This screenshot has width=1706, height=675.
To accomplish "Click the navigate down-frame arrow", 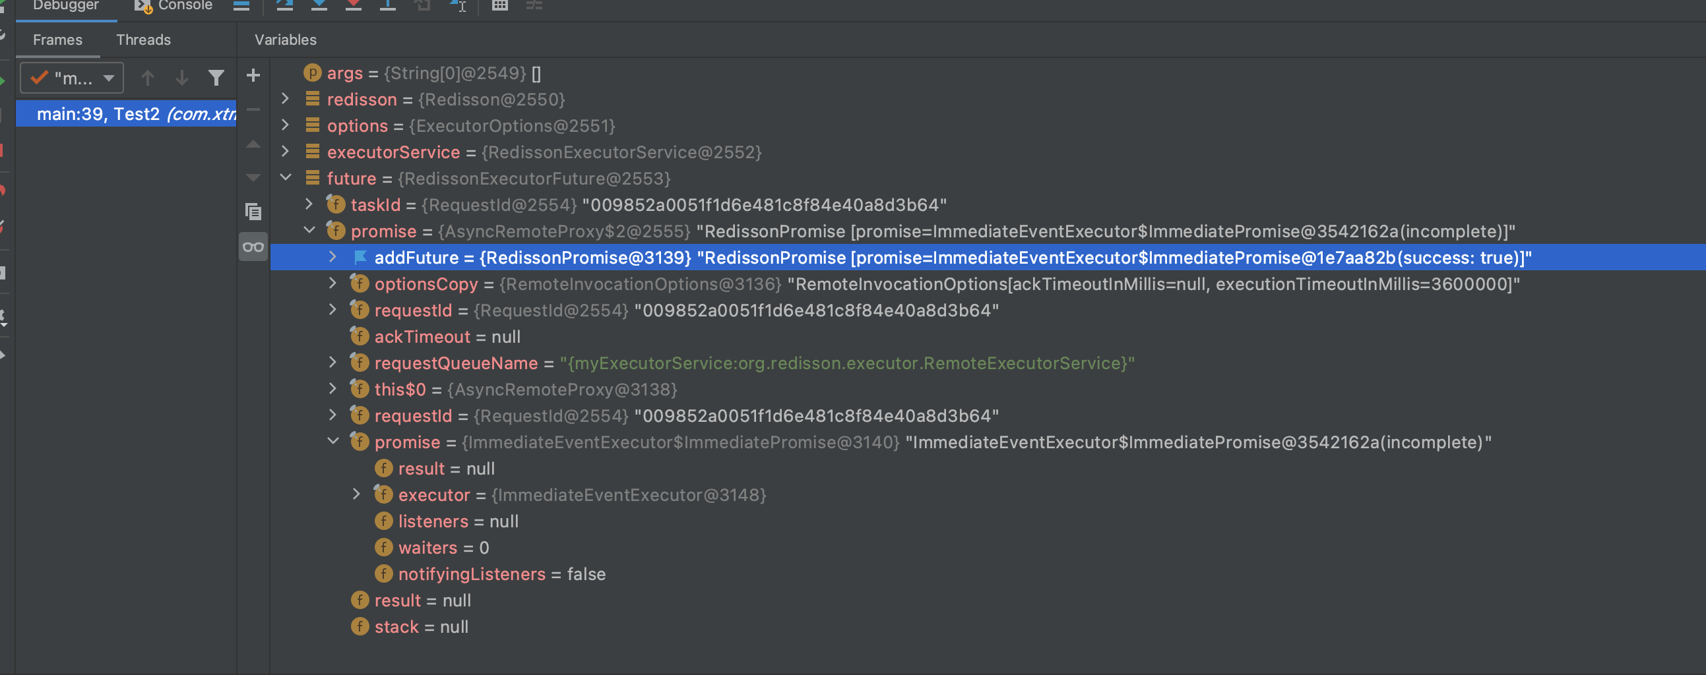I will 181,77.
